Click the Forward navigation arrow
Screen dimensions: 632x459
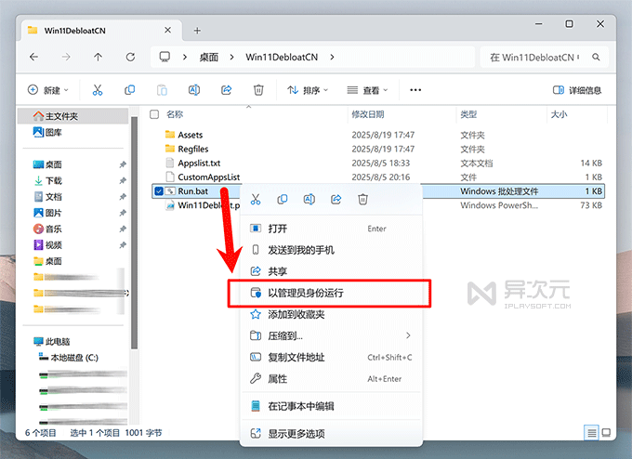(66, 58)
